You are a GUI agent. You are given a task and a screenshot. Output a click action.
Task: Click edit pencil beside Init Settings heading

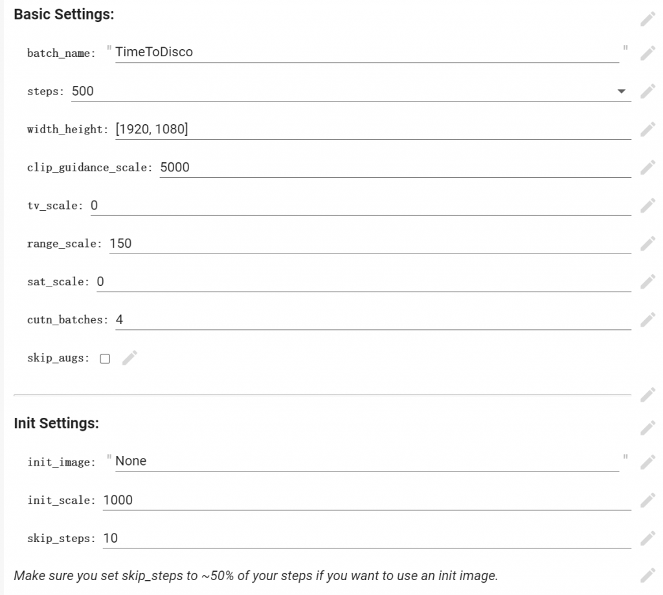click(x=647, y=428)
